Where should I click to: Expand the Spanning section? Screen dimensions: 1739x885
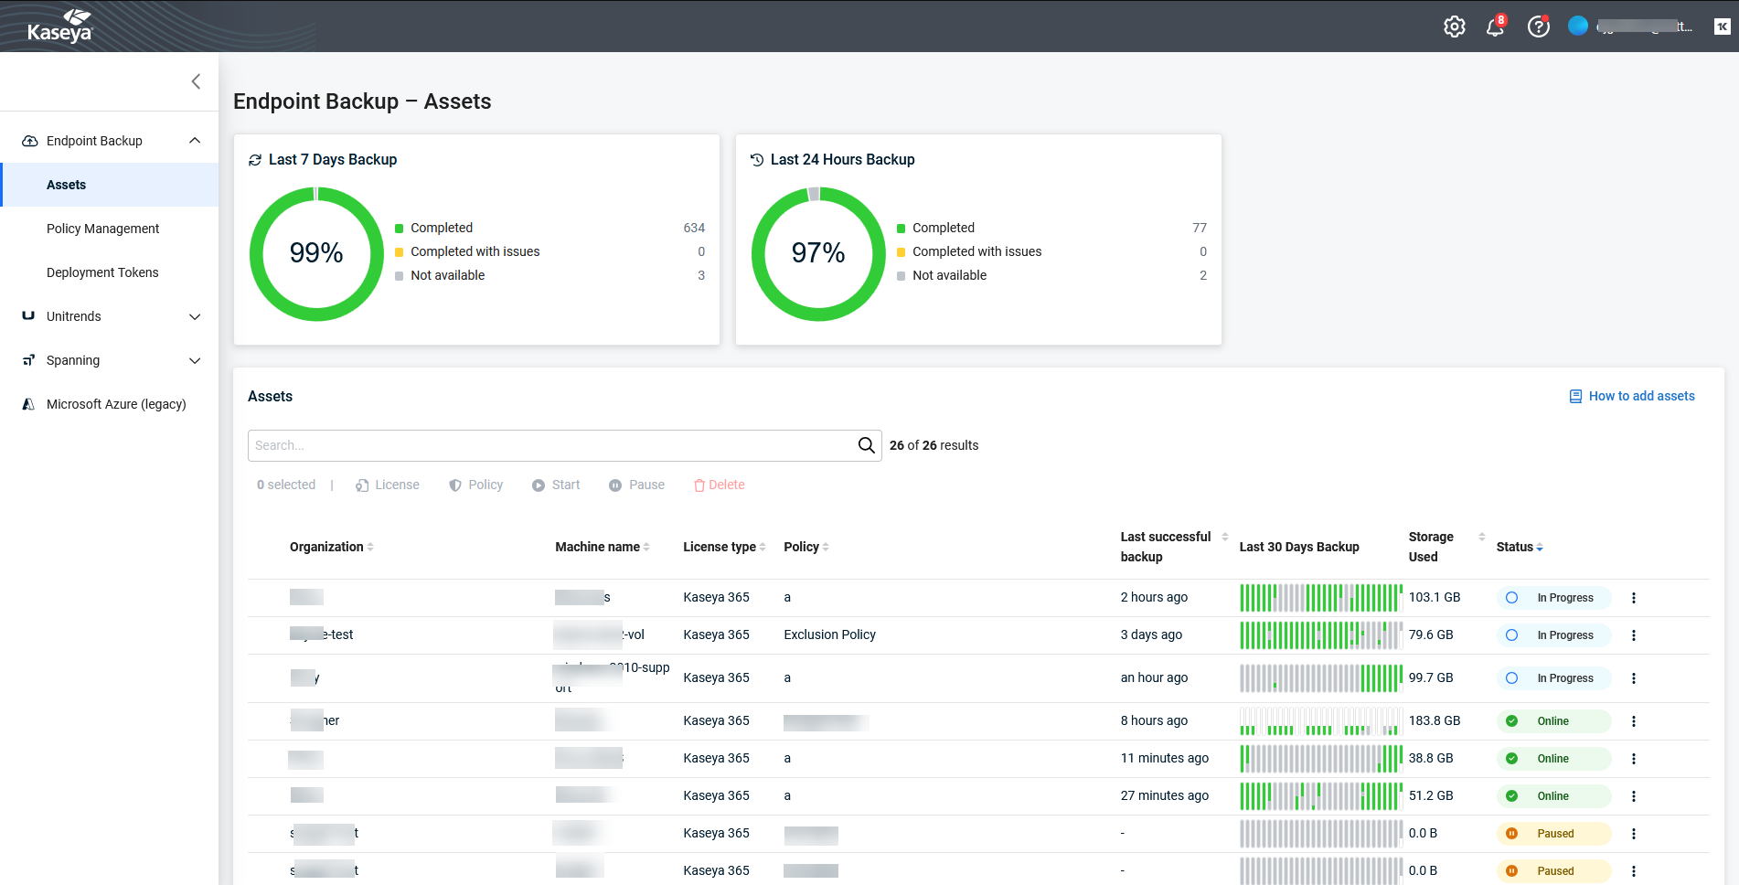coord(195,360)
